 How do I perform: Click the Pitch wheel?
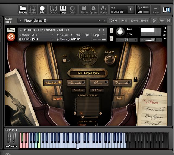9,138
